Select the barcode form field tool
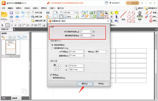This screenshot has height=101, width=158. tap(36, 25)
